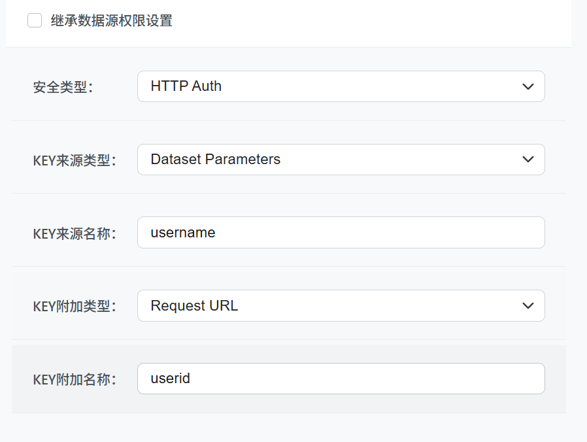Place cursor in the username text
Image resolution: width=587 pixels, height=442 pixels.
point(183,233)
